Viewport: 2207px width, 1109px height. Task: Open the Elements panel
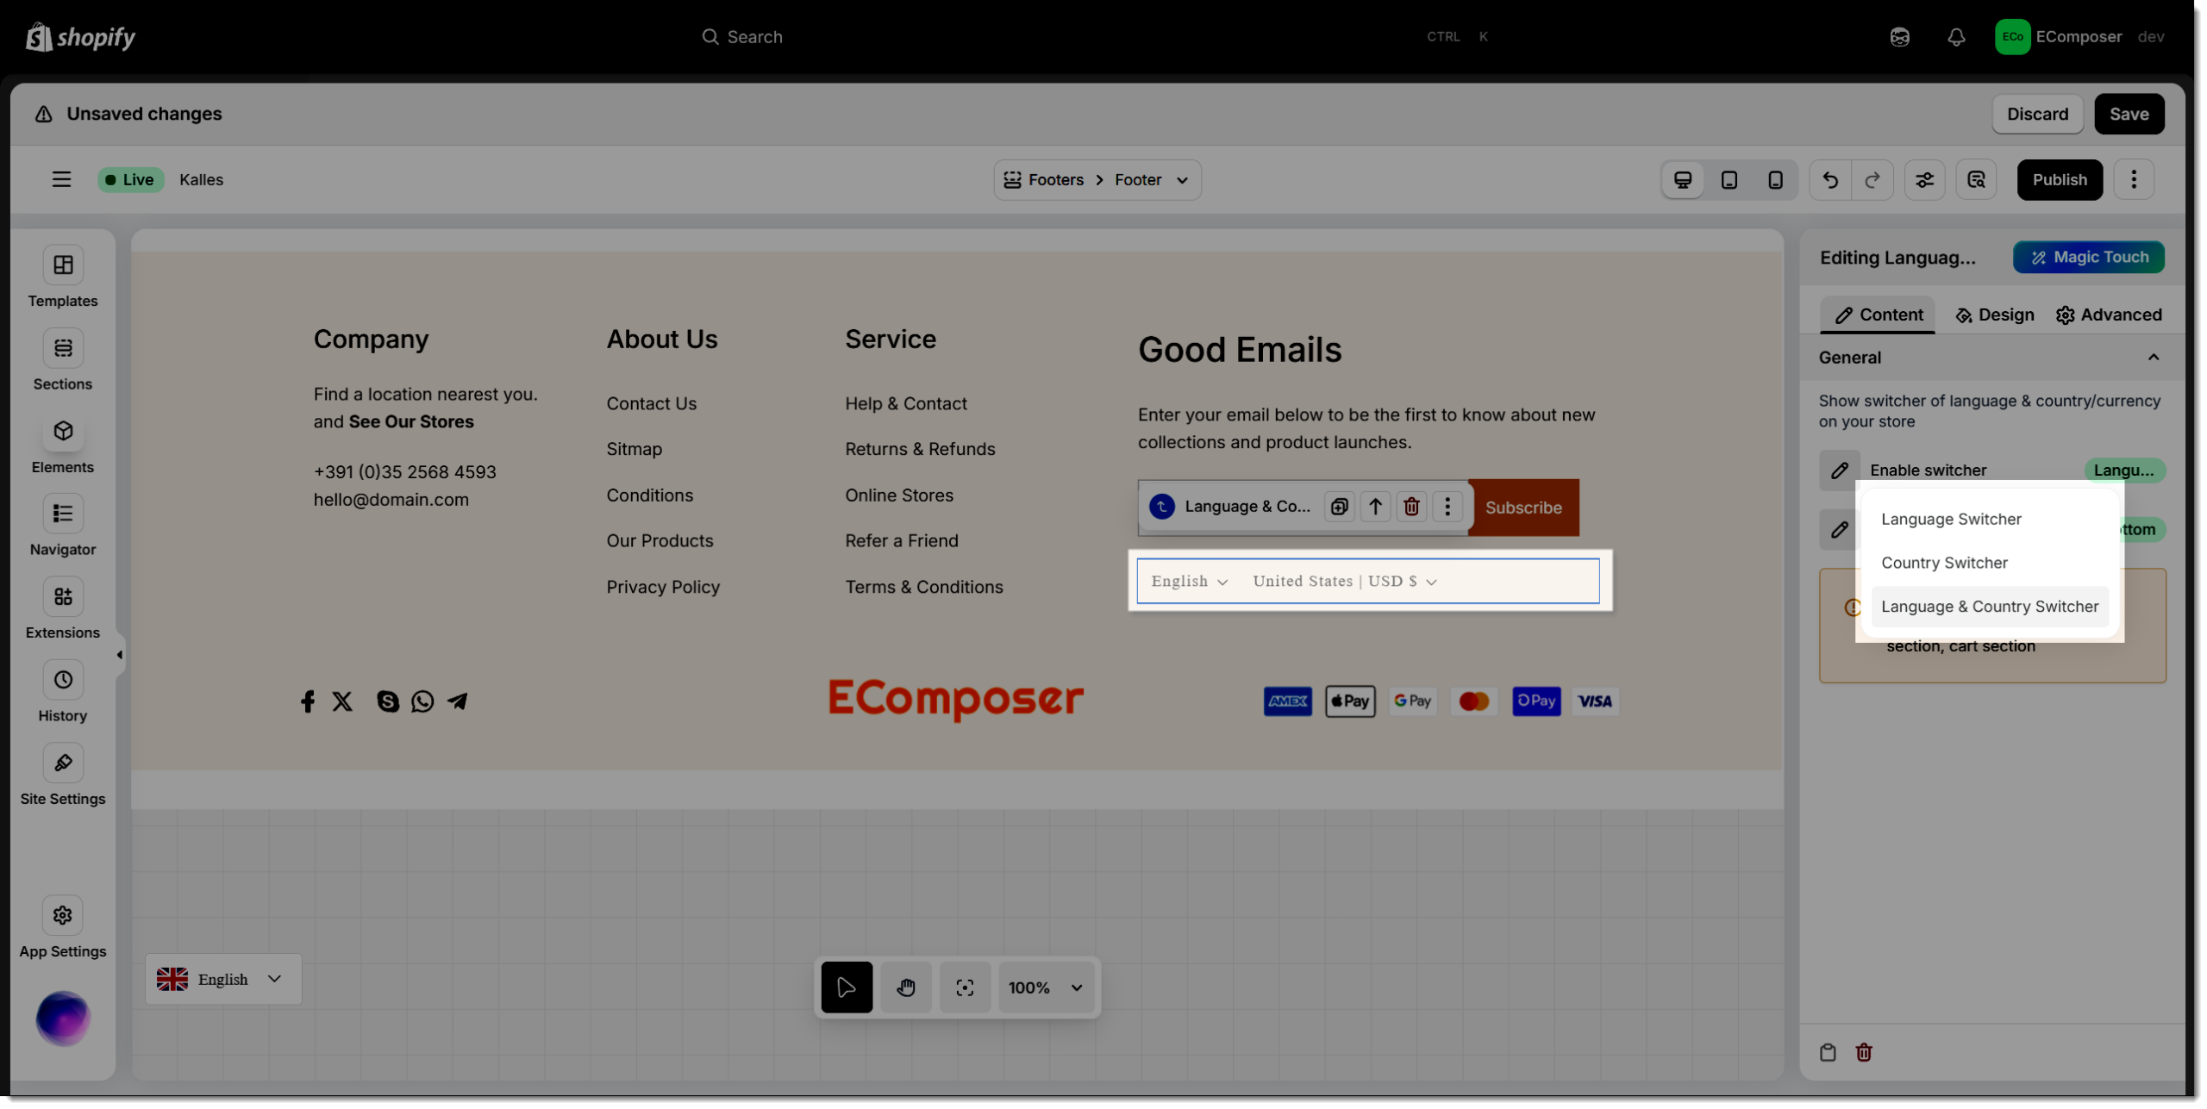point(63,432)
